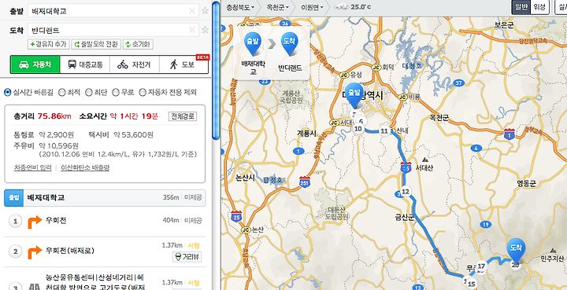Click the weather cloud icon near 25.0°c
The image size is (567, 290).
341,7
